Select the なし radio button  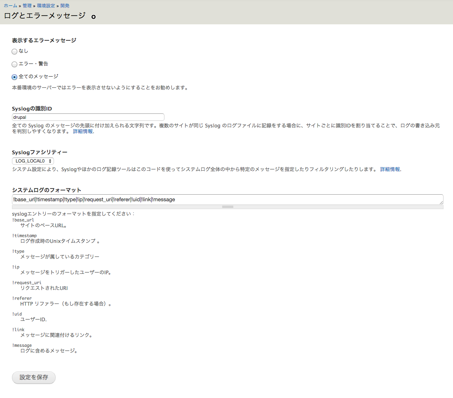(14, 52)
